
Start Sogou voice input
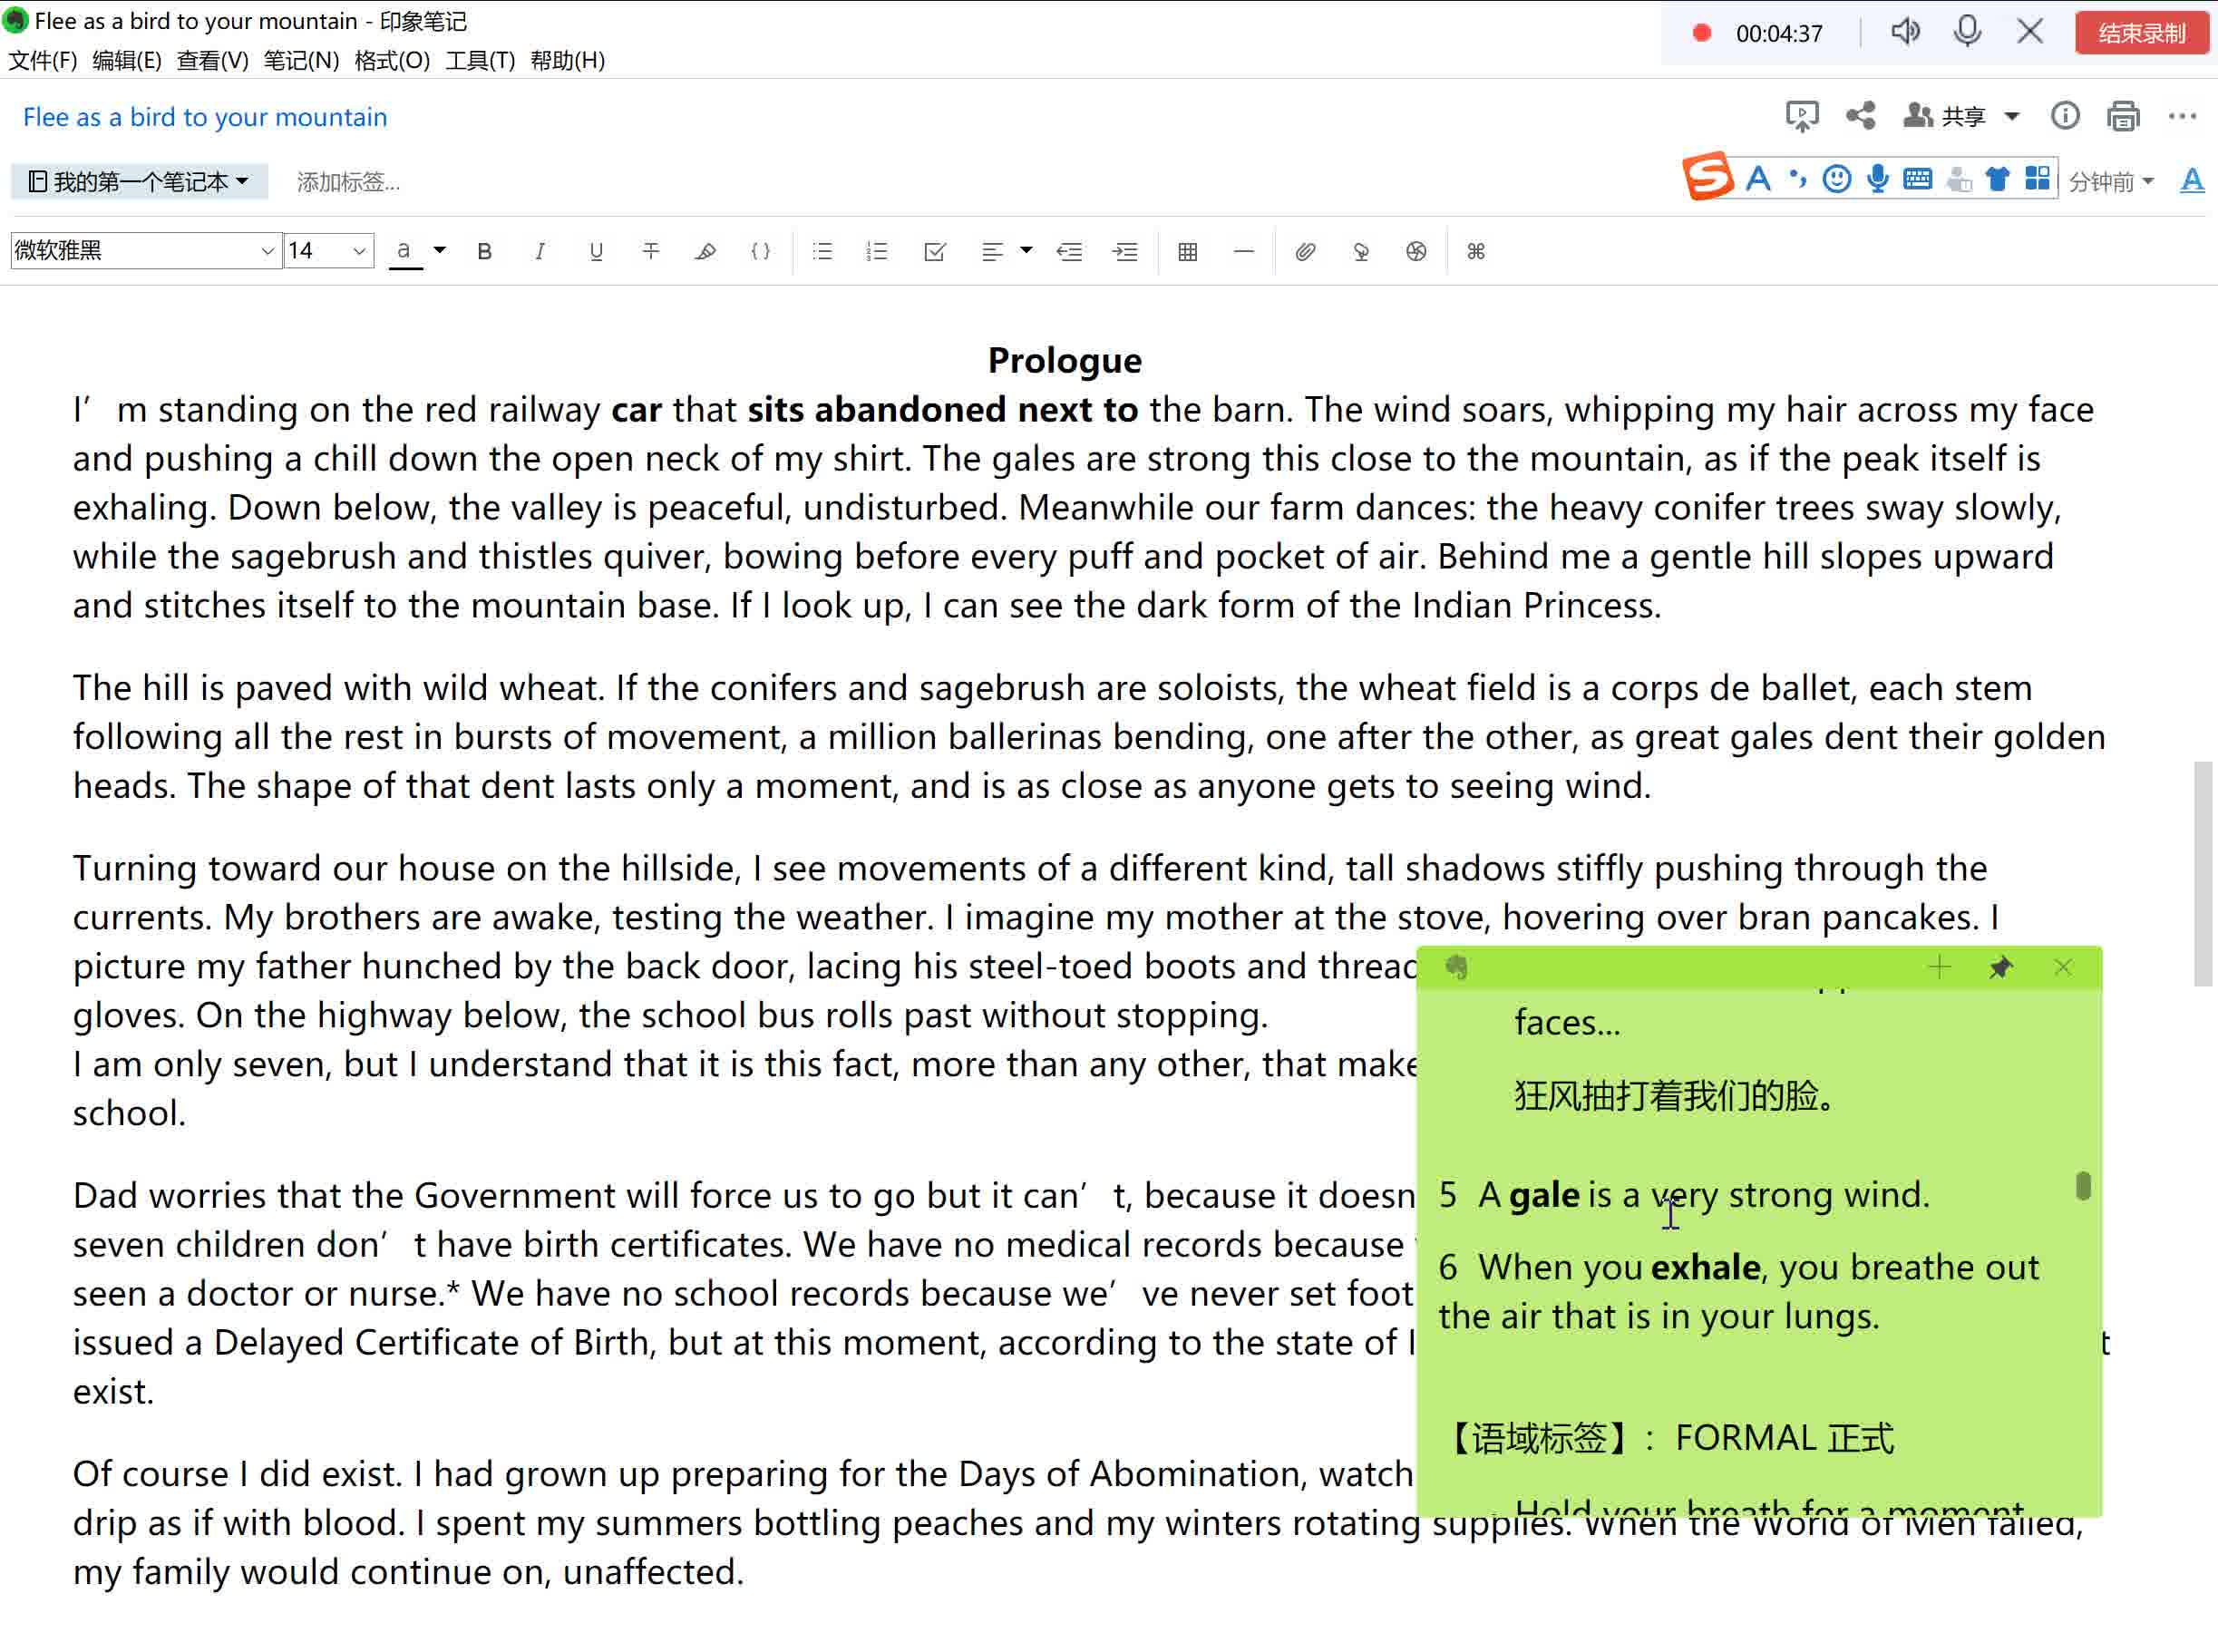1877,179
